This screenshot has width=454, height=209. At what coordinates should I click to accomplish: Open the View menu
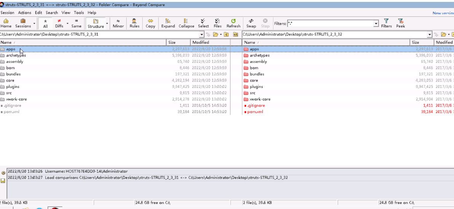pos(66,13)
